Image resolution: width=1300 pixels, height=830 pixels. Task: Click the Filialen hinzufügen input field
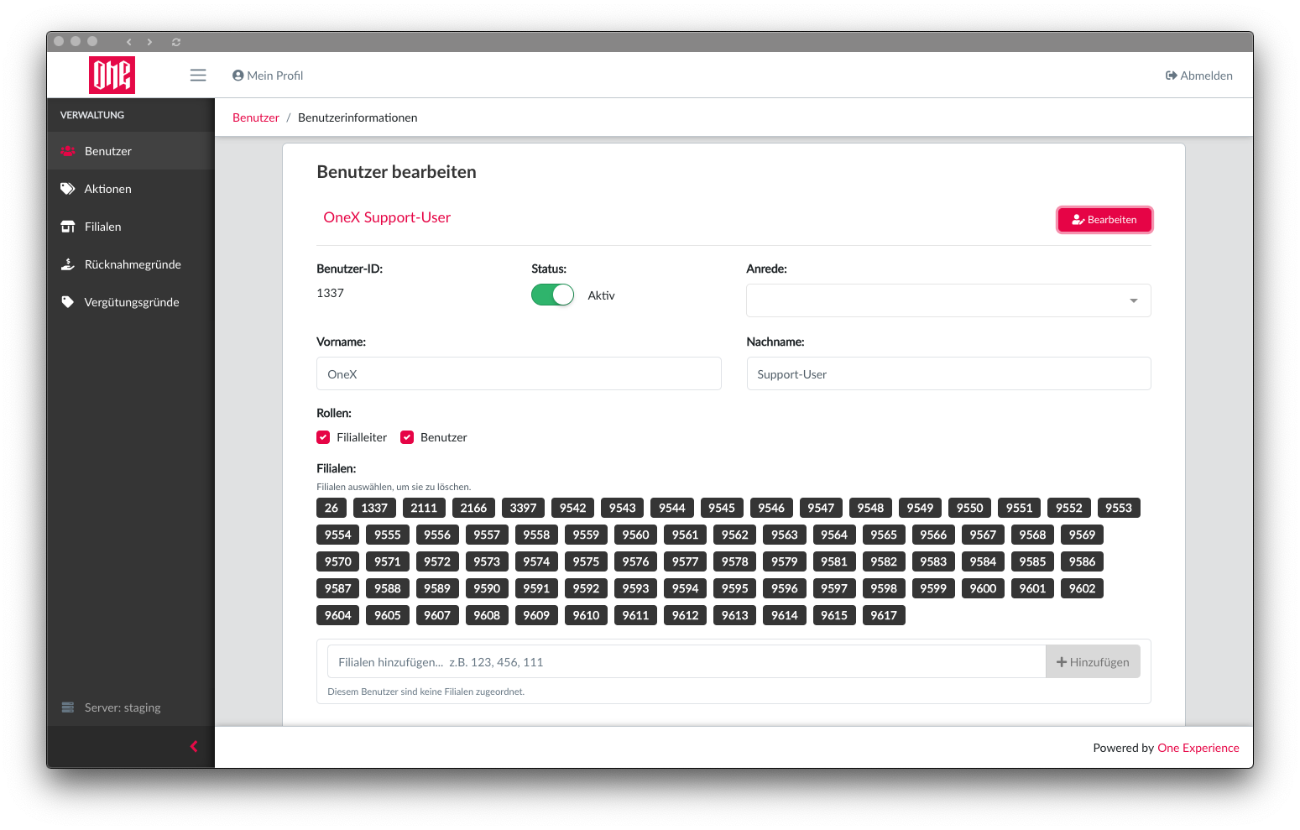687,661
